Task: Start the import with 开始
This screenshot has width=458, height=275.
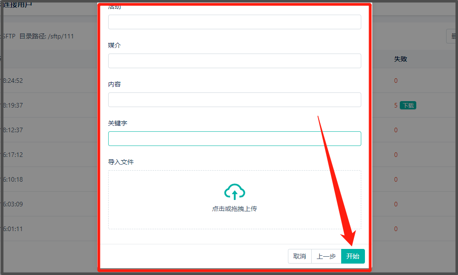Action: click(353, 256)
